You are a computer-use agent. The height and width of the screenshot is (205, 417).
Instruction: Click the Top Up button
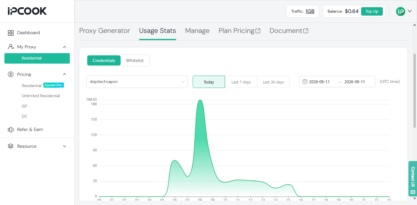(x=372, y=11)
